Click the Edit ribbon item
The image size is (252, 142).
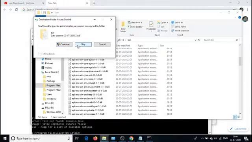[161, 27]
